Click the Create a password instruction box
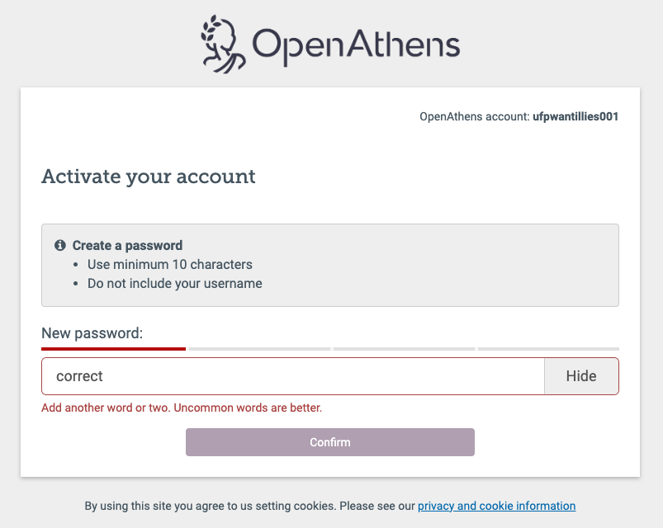The width and height of the screenshot is (663, 528). 330,265
